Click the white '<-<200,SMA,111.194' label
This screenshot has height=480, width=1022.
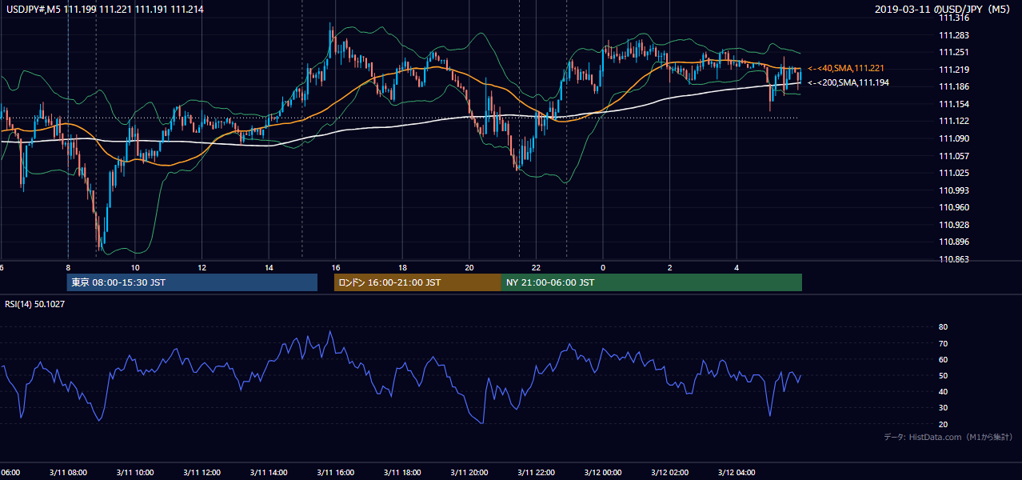tap(848, 82)
